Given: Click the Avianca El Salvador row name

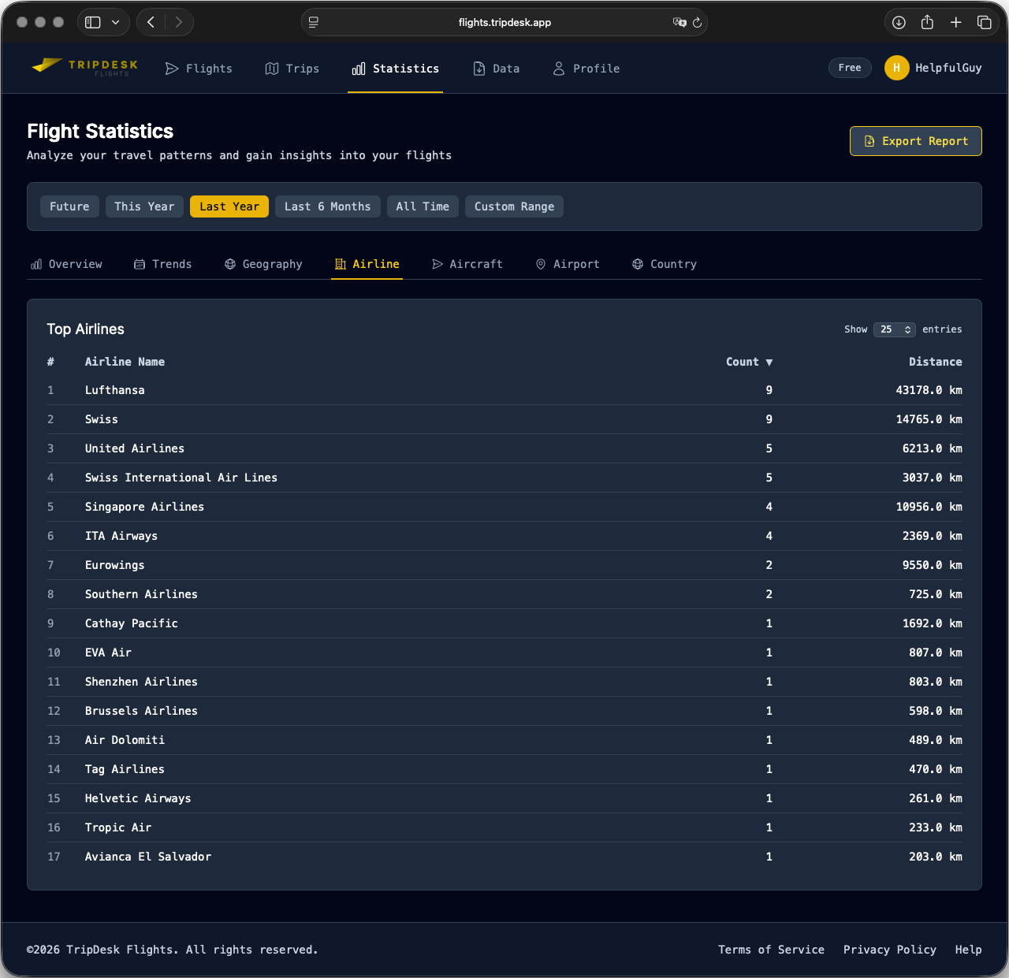Looking at the screenshot, I should [x=148, y=857].
